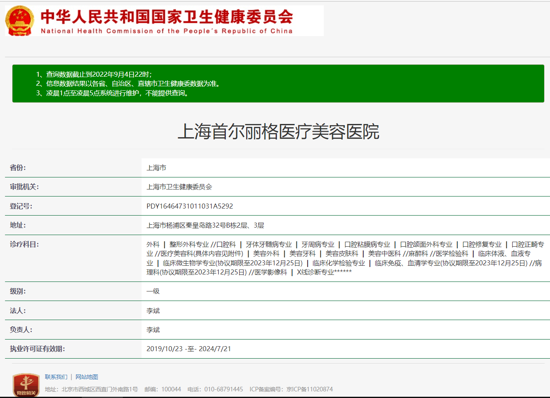The image size is (550, 398).
Task: Click license validity 2019/10/23 -至- 2024/7/21
Action: (x=189, y=349)
